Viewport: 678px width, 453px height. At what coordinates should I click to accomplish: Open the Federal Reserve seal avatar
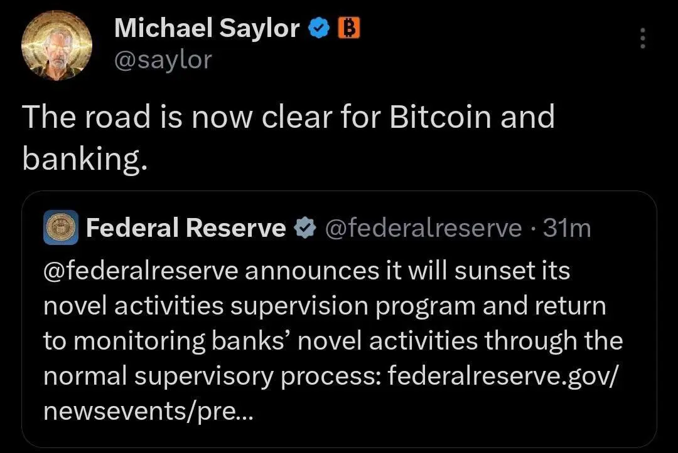pos(61,227)
